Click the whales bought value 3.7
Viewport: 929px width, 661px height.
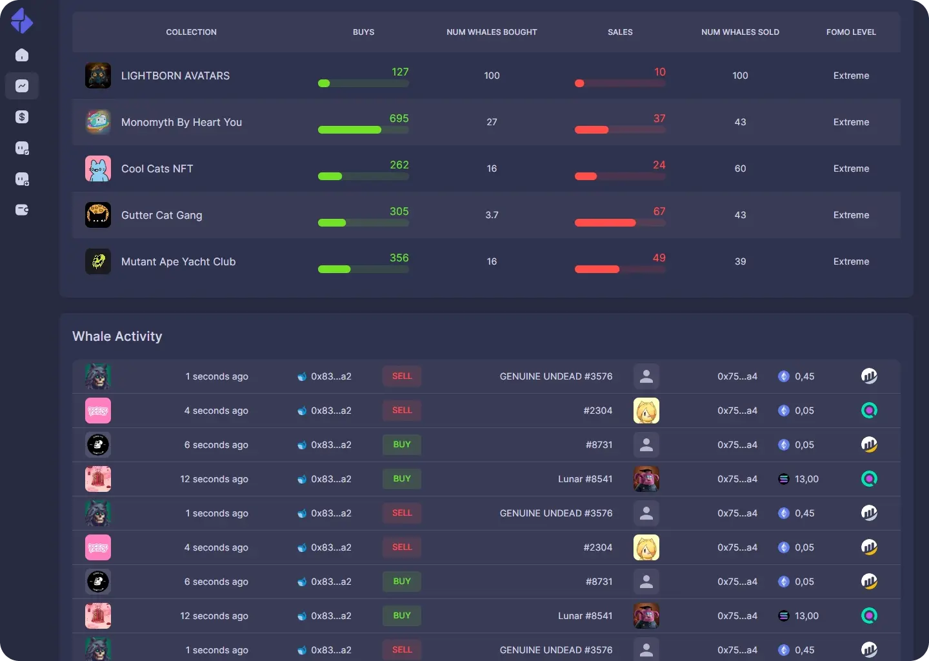(x=492, y=215)
